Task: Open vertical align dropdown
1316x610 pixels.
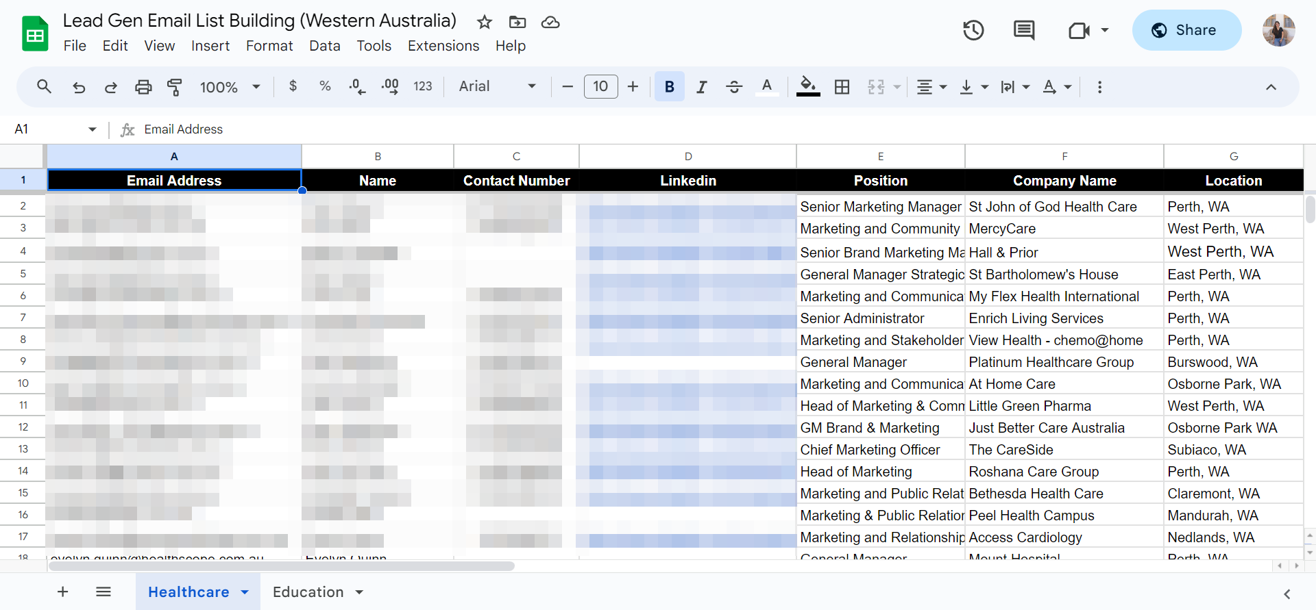Action: pos(974,87)
